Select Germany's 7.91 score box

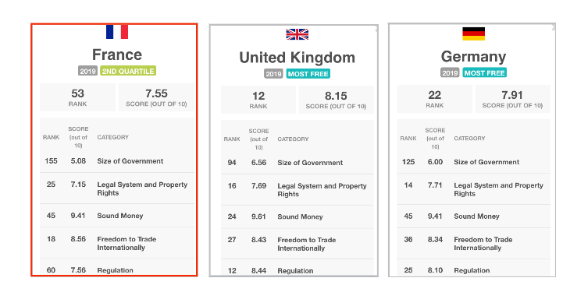[x=512, y=99]
